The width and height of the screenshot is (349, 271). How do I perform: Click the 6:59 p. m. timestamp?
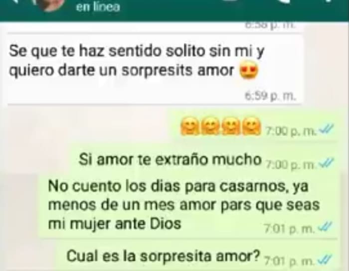[270, 96]
